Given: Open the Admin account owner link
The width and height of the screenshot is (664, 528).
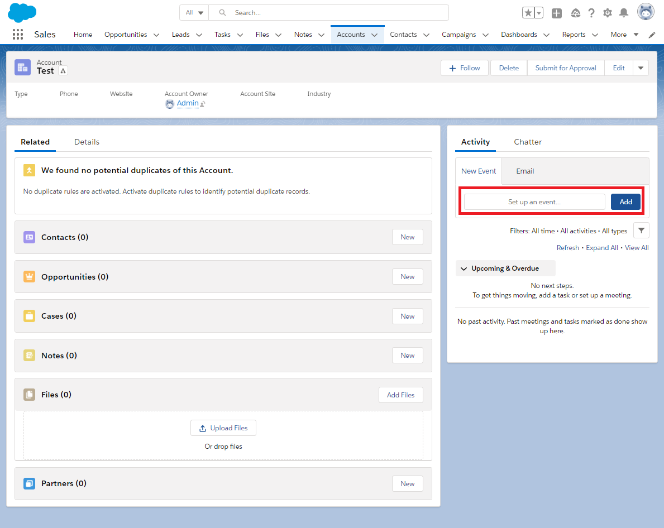Looking at the screenshot, I should click(x=188, y=103).
